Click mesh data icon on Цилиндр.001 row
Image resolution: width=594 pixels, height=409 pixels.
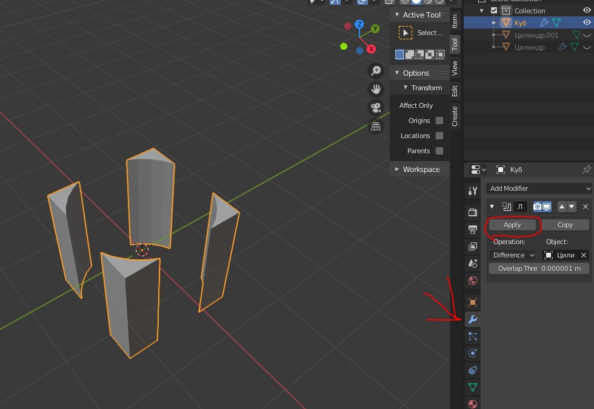(x=576, y=35)
